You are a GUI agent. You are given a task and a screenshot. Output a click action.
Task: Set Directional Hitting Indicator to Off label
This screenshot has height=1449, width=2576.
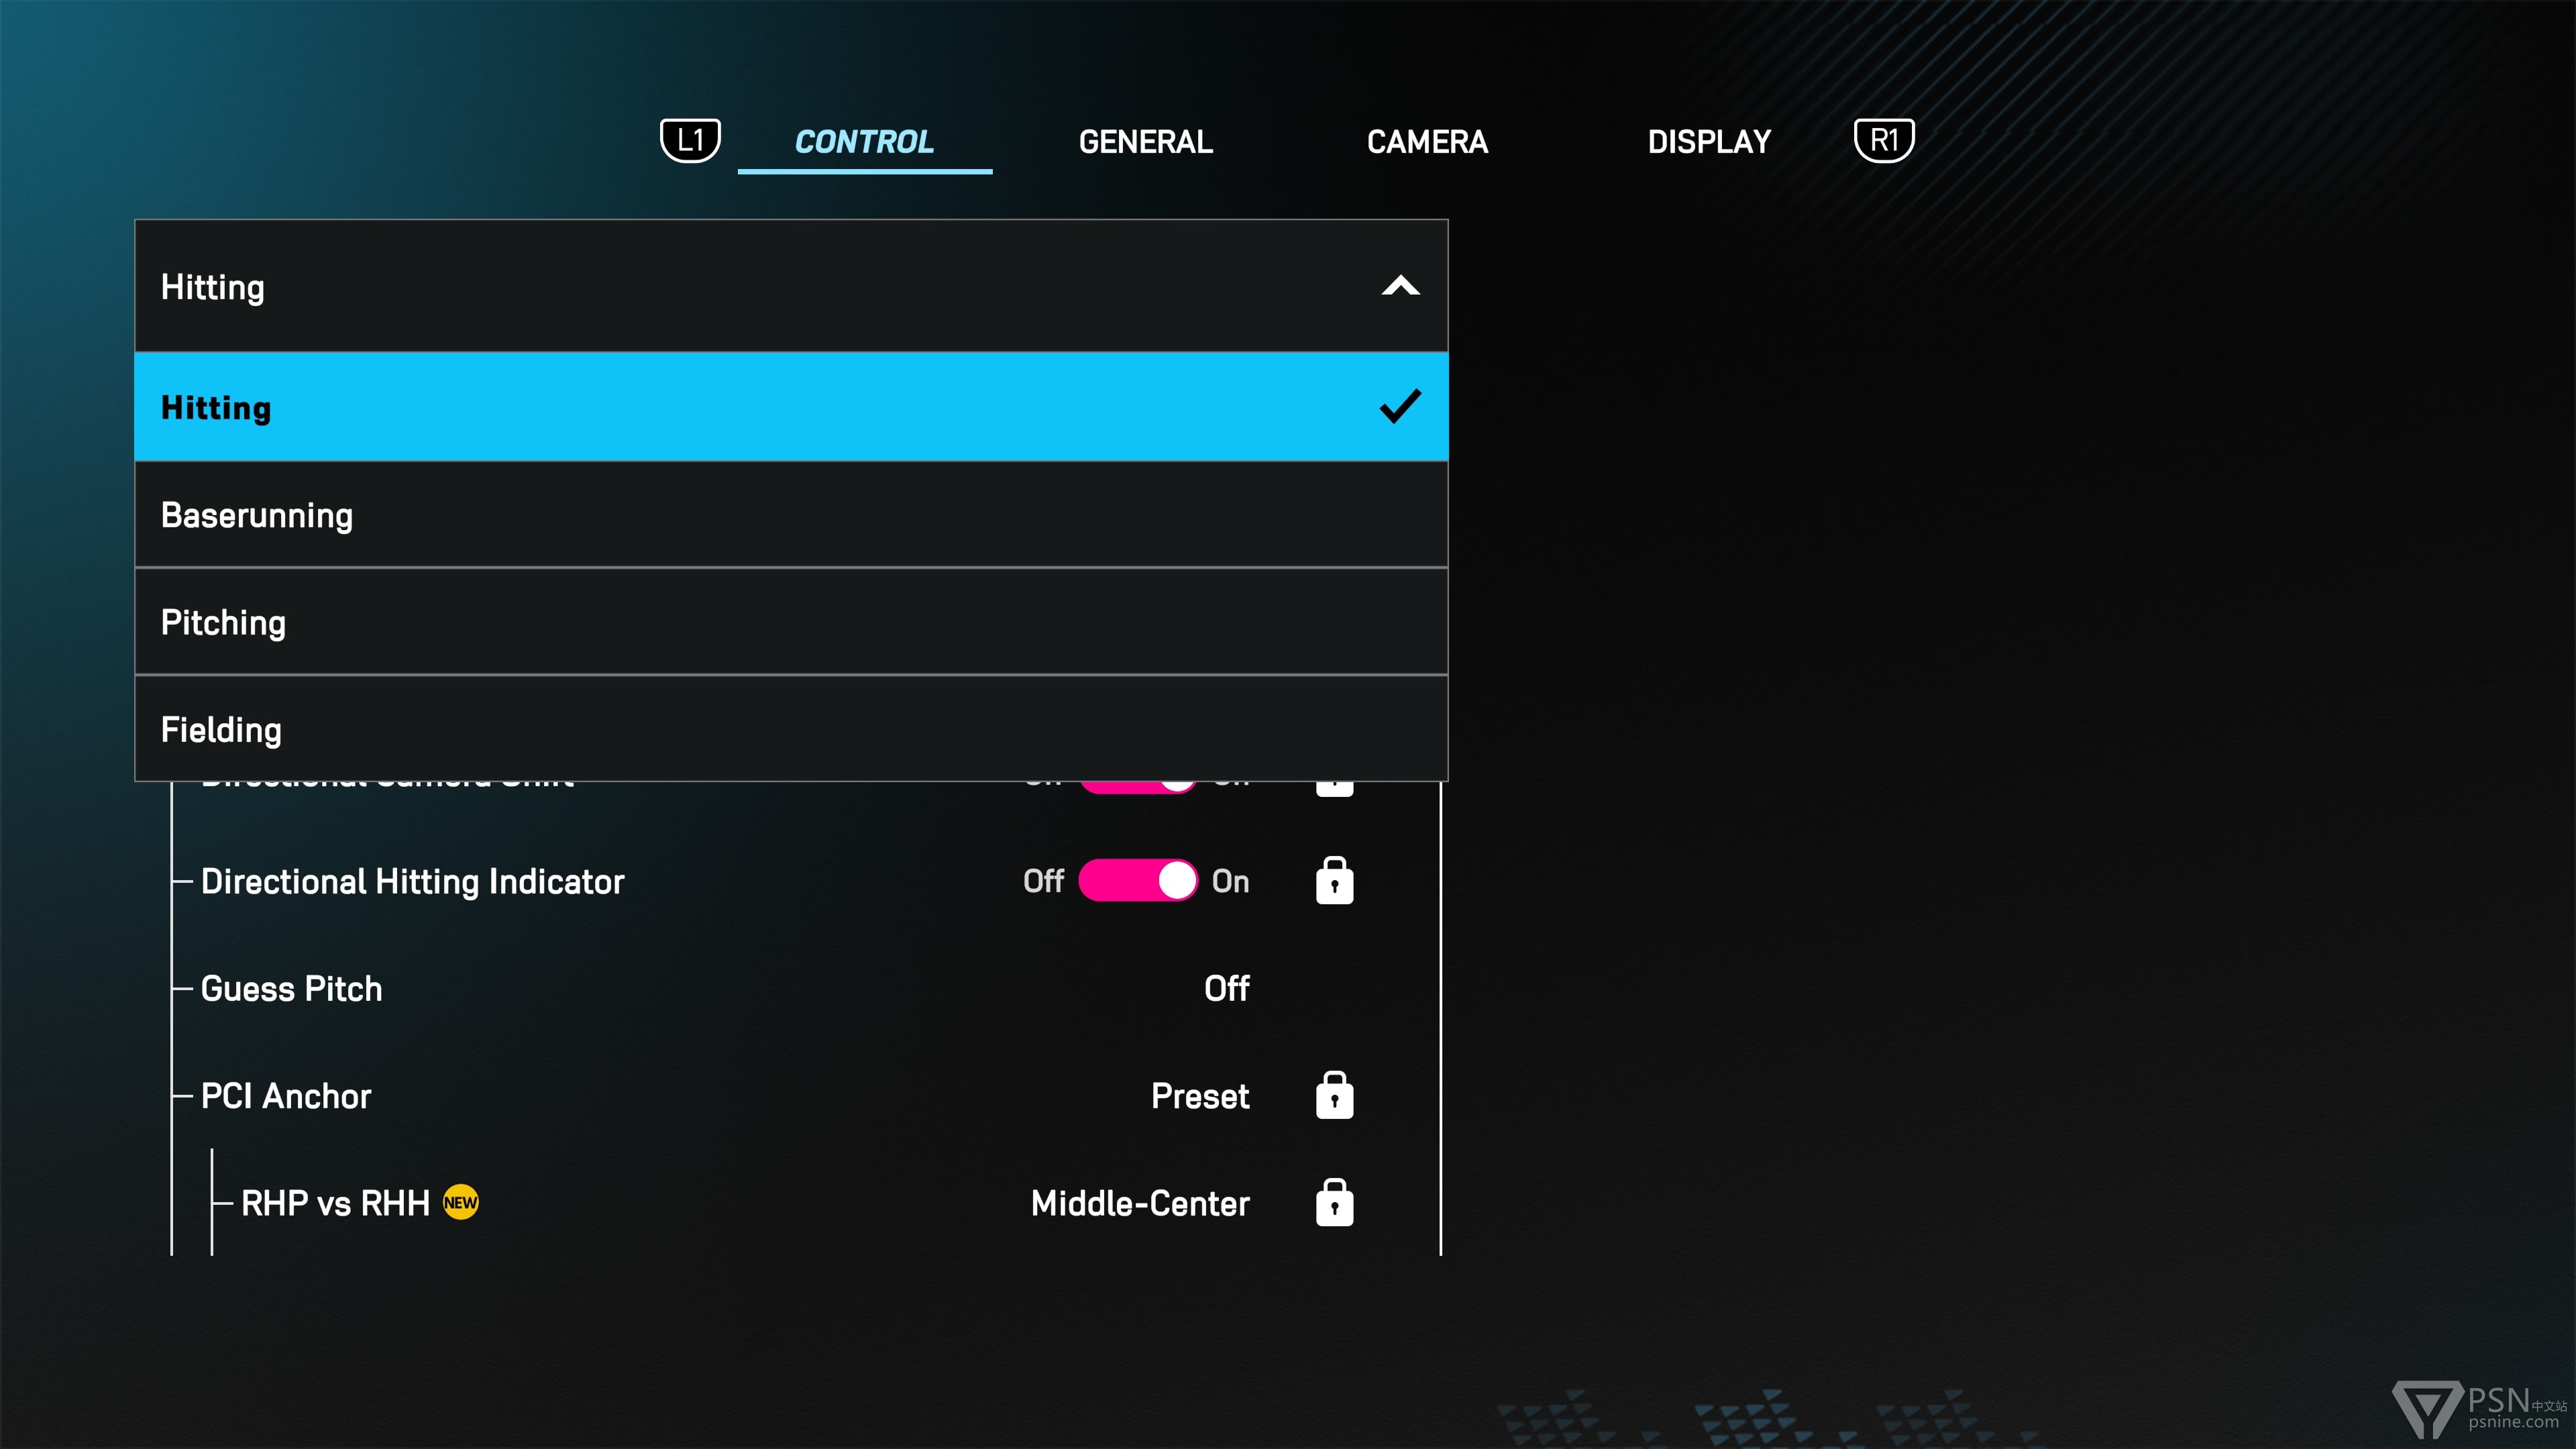pyautogui.click(x=1043, y=881)
